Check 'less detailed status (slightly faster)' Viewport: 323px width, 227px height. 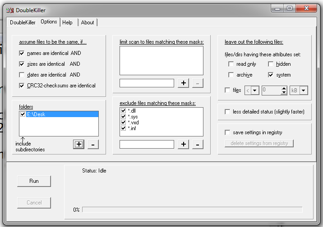click(227, 112)
